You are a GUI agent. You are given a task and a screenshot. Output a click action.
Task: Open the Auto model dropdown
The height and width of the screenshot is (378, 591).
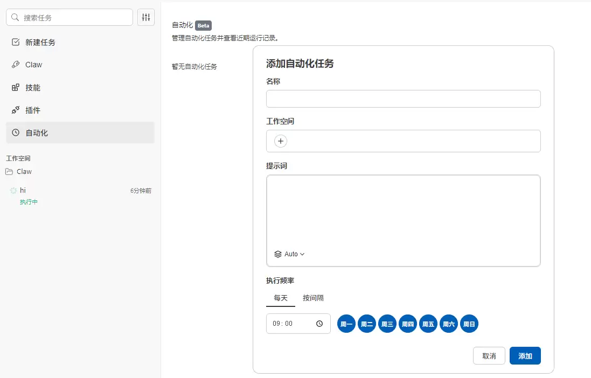tap(289, 254)
